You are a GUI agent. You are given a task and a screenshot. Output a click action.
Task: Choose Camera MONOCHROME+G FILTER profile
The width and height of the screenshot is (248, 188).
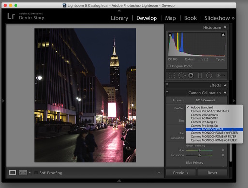tap(214, 140)
